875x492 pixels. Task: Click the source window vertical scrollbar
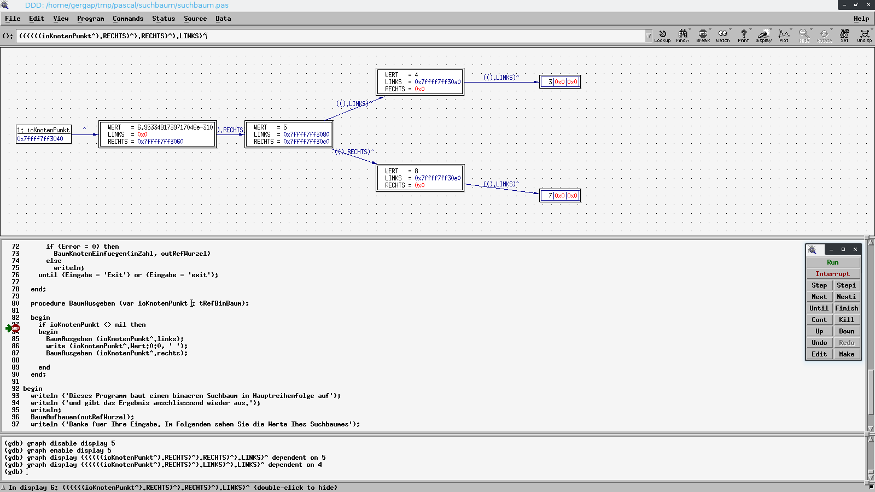[871, 335]
